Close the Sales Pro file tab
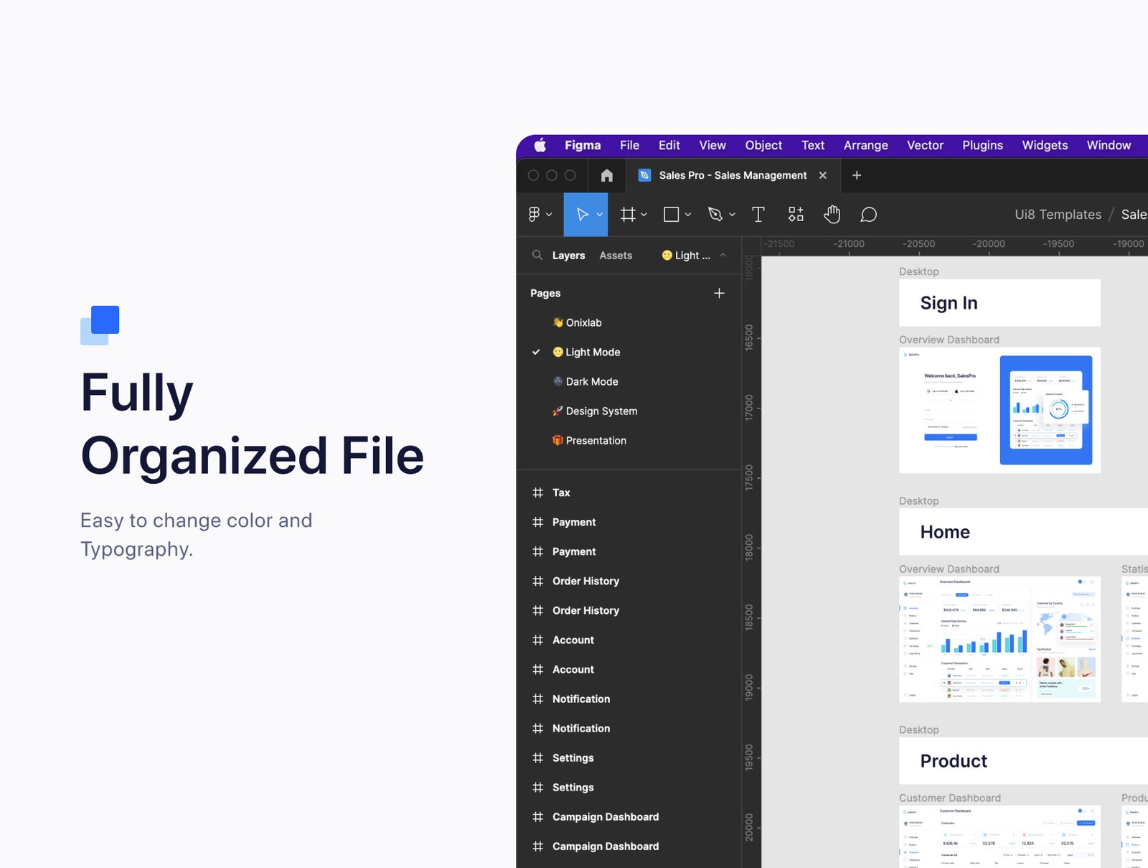 [823, 175]
